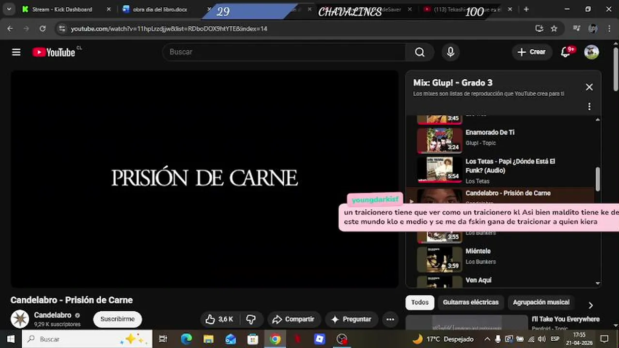Open OBS Studio from the taskbar
Image resolution: width=619 pixels, height=348 pixels.
[x=342, y=339]
